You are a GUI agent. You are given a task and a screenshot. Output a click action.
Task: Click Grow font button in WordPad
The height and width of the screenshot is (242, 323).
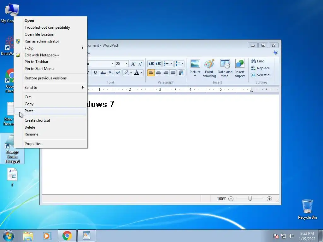pyautogui.click(x=133, y=64)
